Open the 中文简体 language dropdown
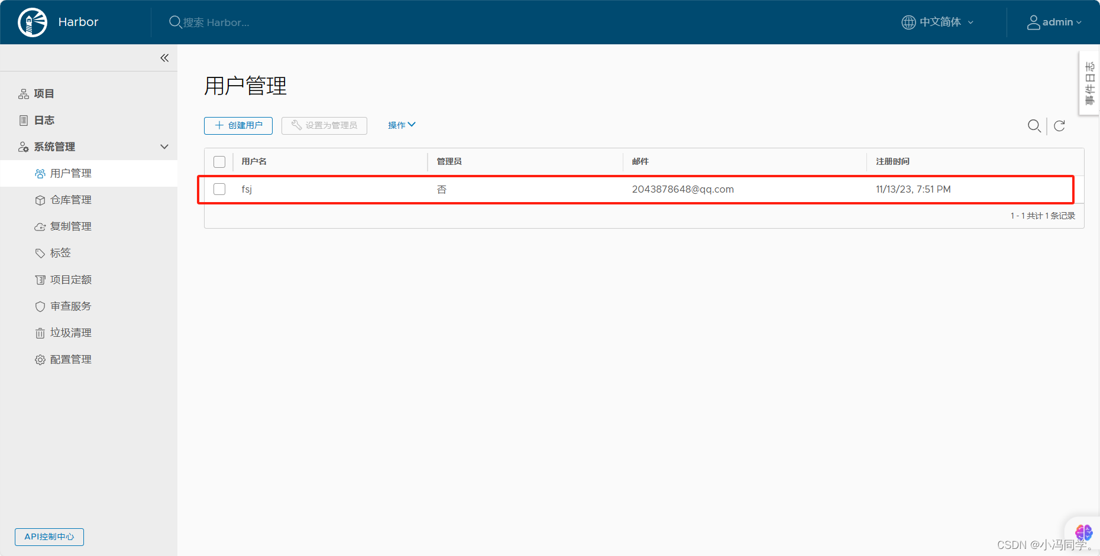Viewport: 1100px width, 556px height. click(938, 22)
